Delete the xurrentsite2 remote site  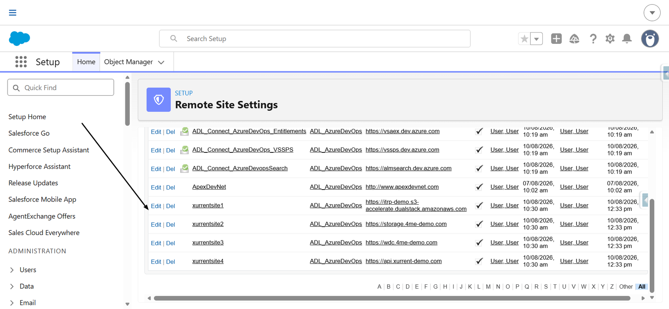pos(171,225)
